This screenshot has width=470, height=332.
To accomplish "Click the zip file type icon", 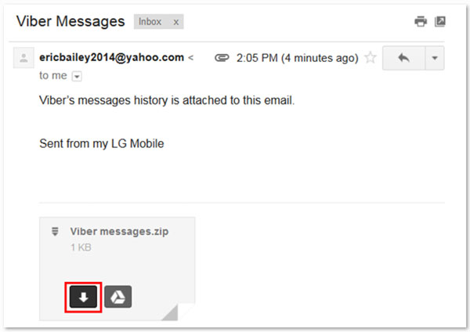I will pos(55,231).
